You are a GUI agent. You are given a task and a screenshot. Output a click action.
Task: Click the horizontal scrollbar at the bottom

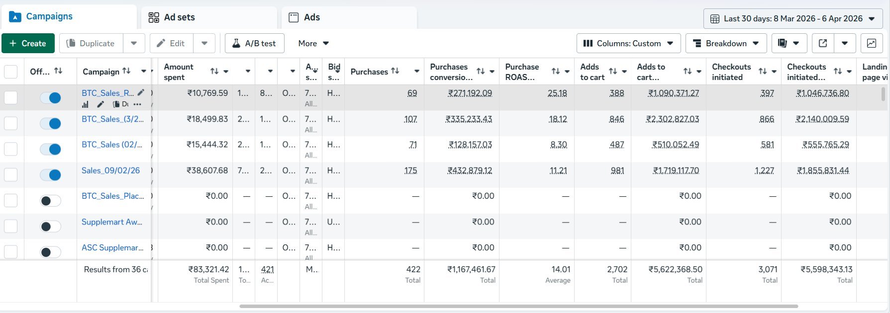tap(518, 306)
